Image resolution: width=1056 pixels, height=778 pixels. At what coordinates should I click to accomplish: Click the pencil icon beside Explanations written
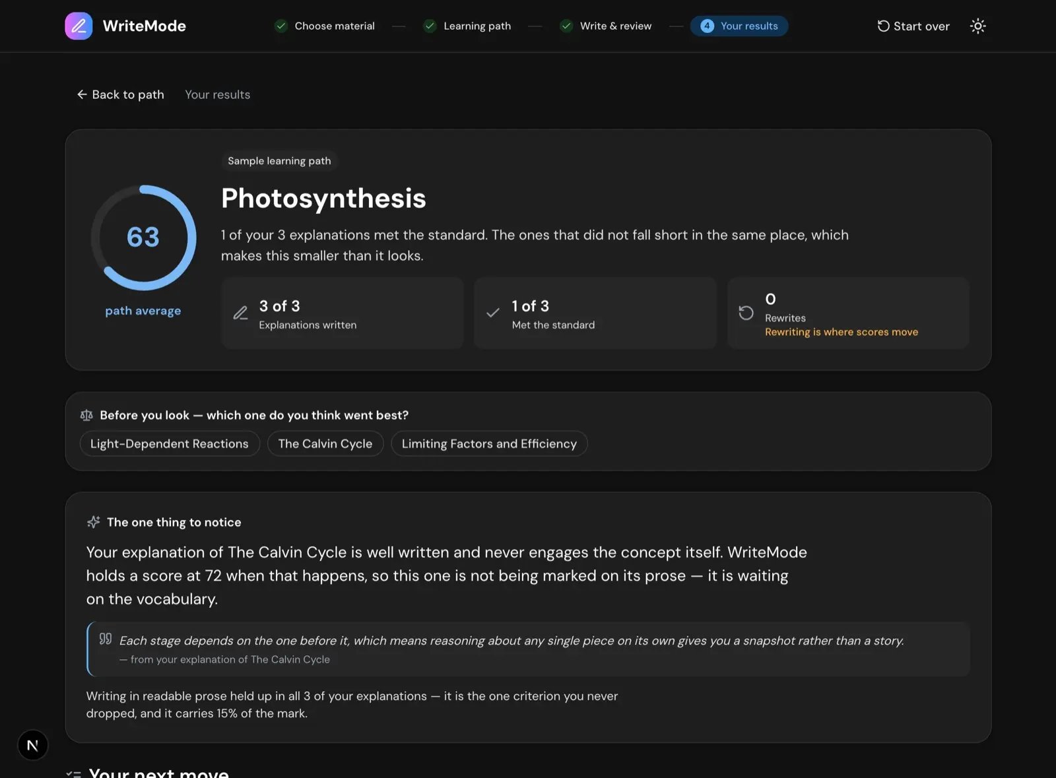coord(241,313)
